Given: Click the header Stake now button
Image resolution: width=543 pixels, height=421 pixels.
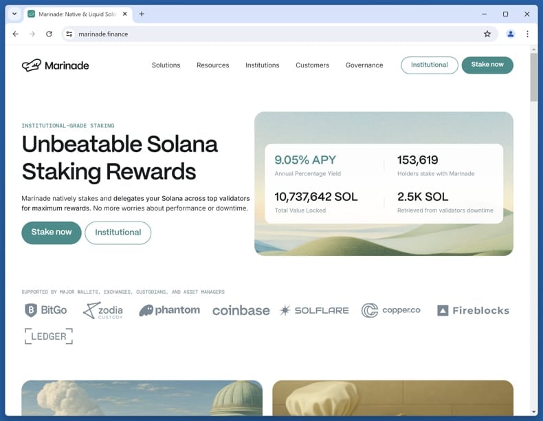Looking at the screenshot, I should click(x=487, y=65).
